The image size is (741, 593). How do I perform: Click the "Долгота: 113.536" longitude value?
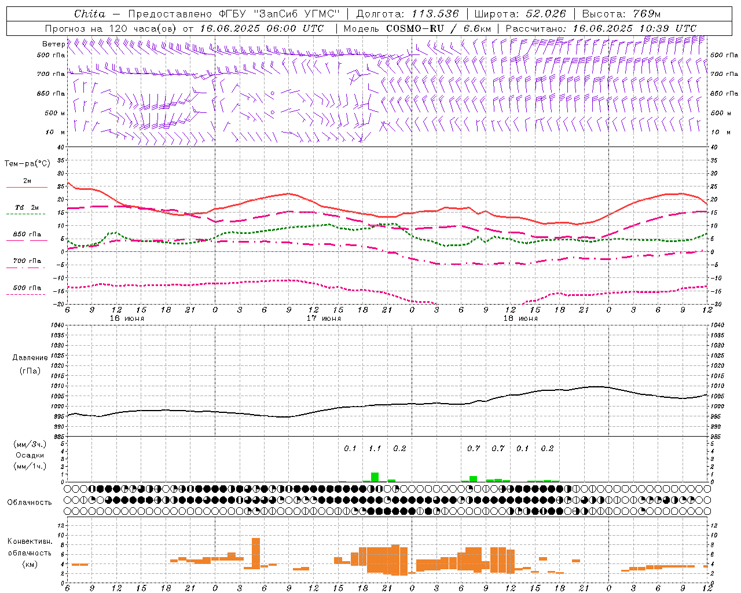(x=408, y=14)
